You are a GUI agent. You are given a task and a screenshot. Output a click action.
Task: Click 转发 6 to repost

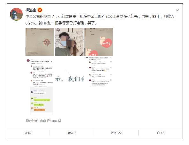coord(72,133)
